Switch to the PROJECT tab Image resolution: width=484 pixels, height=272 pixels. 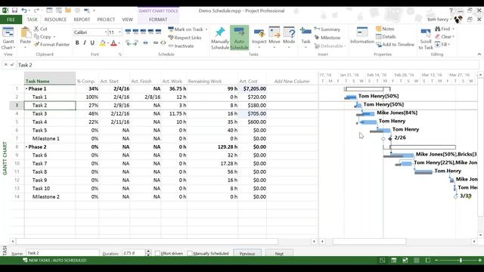click(x=106, y=20)
